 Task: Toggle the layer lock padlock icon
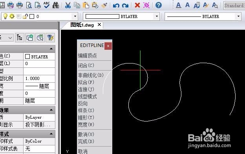coord(25,16)
